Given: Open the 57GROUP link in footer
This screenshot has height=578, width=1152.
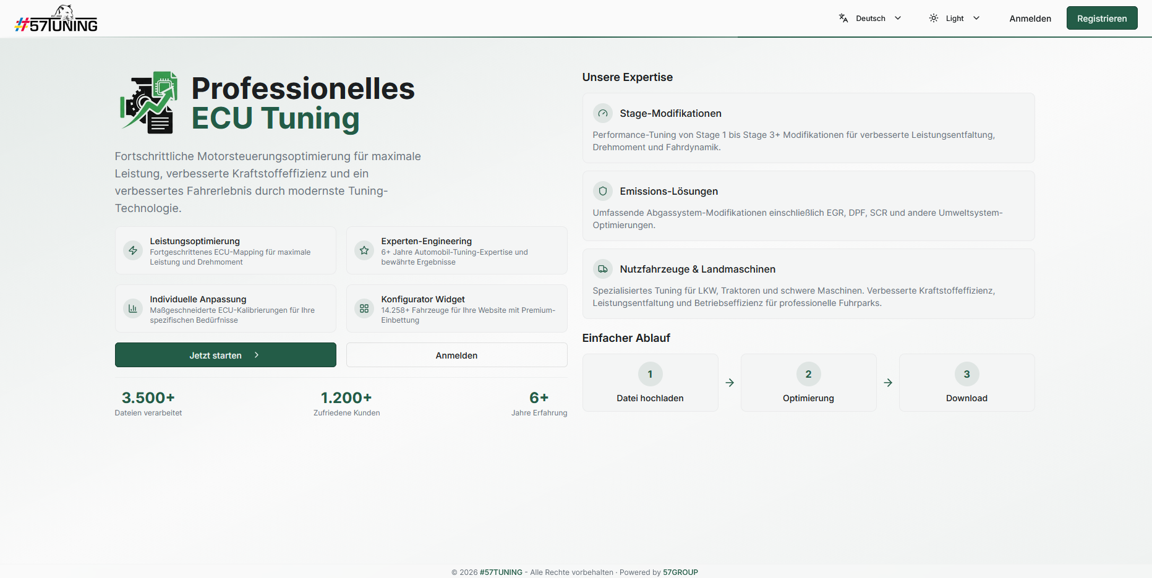Looking at the screenshot, I should (x=680, y=572).
